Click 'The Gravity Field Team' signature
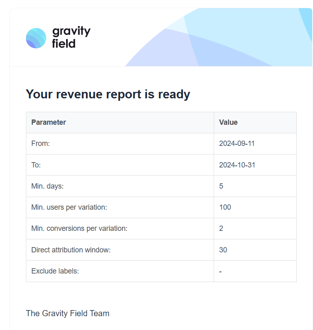Screen dimensions: 313x330 [x=67, y=313]
